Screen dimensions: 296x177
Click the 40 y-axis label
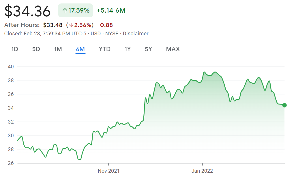[11, 67]
